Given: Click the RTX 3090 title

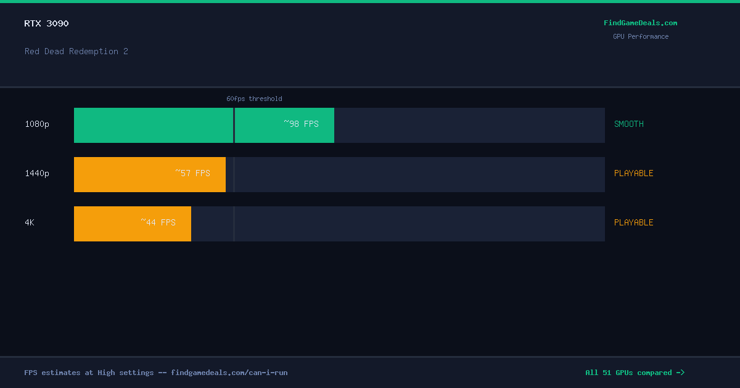Looking at the screenshot, I should point(47,23).
